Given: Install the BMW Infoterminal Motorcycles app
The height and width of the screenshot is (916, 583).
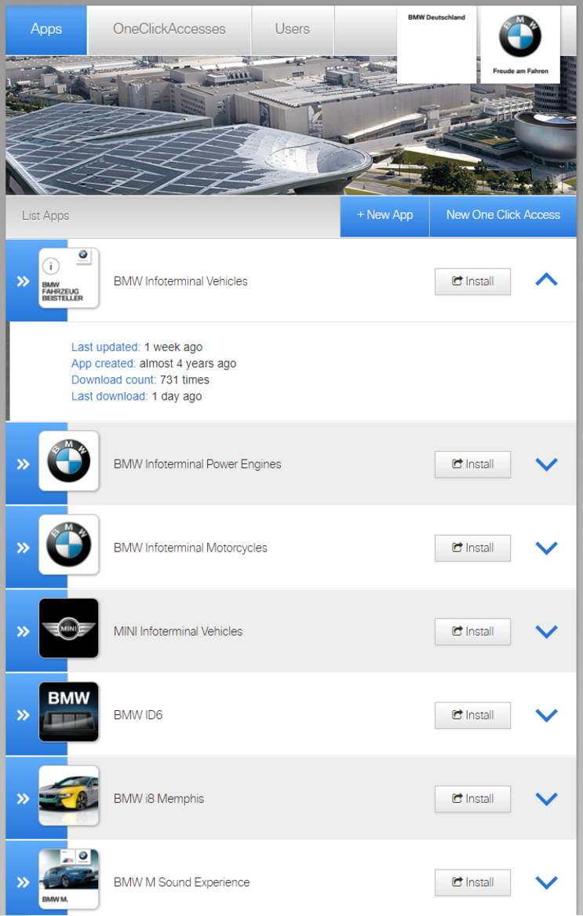Looking at the screenshot, I should [472, 548].
